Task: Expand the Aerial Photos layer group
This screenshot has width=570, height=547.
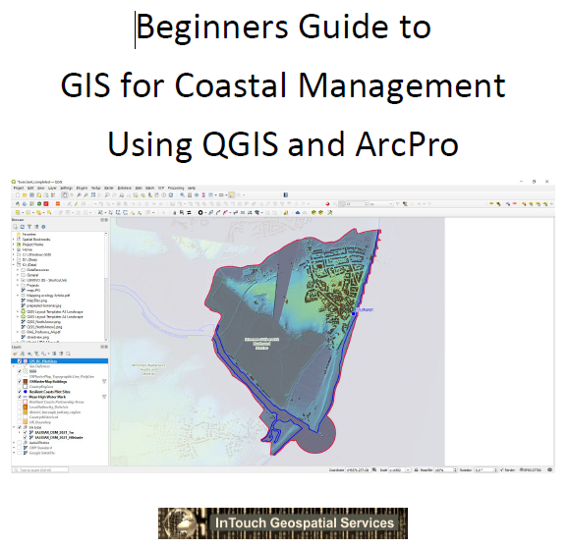Action: click(14, 442)
